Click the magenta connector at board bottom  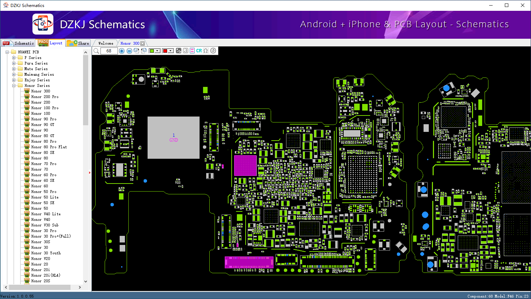pyautogui.click(x=249, y=262)
